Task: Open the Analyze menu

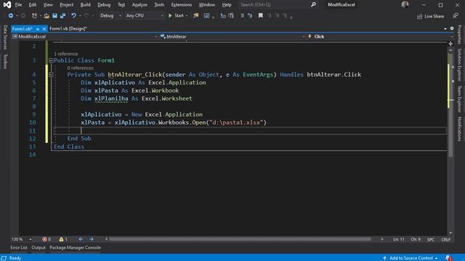Action: (x=139, y=5)
